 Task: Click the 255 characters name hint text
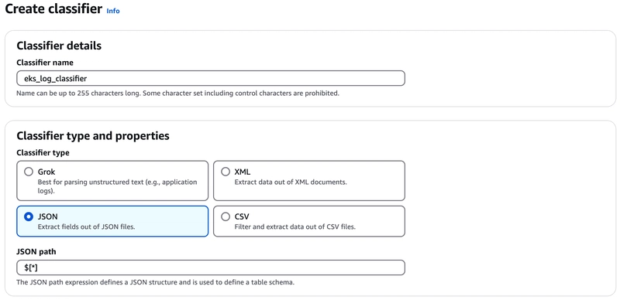(178, 94)
